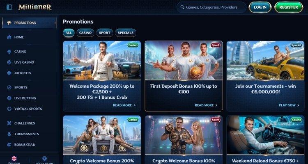The width and height of the screenshot is (308, 164).
Task: Click the Help Centre question icon
Action: tap(45, 158)
